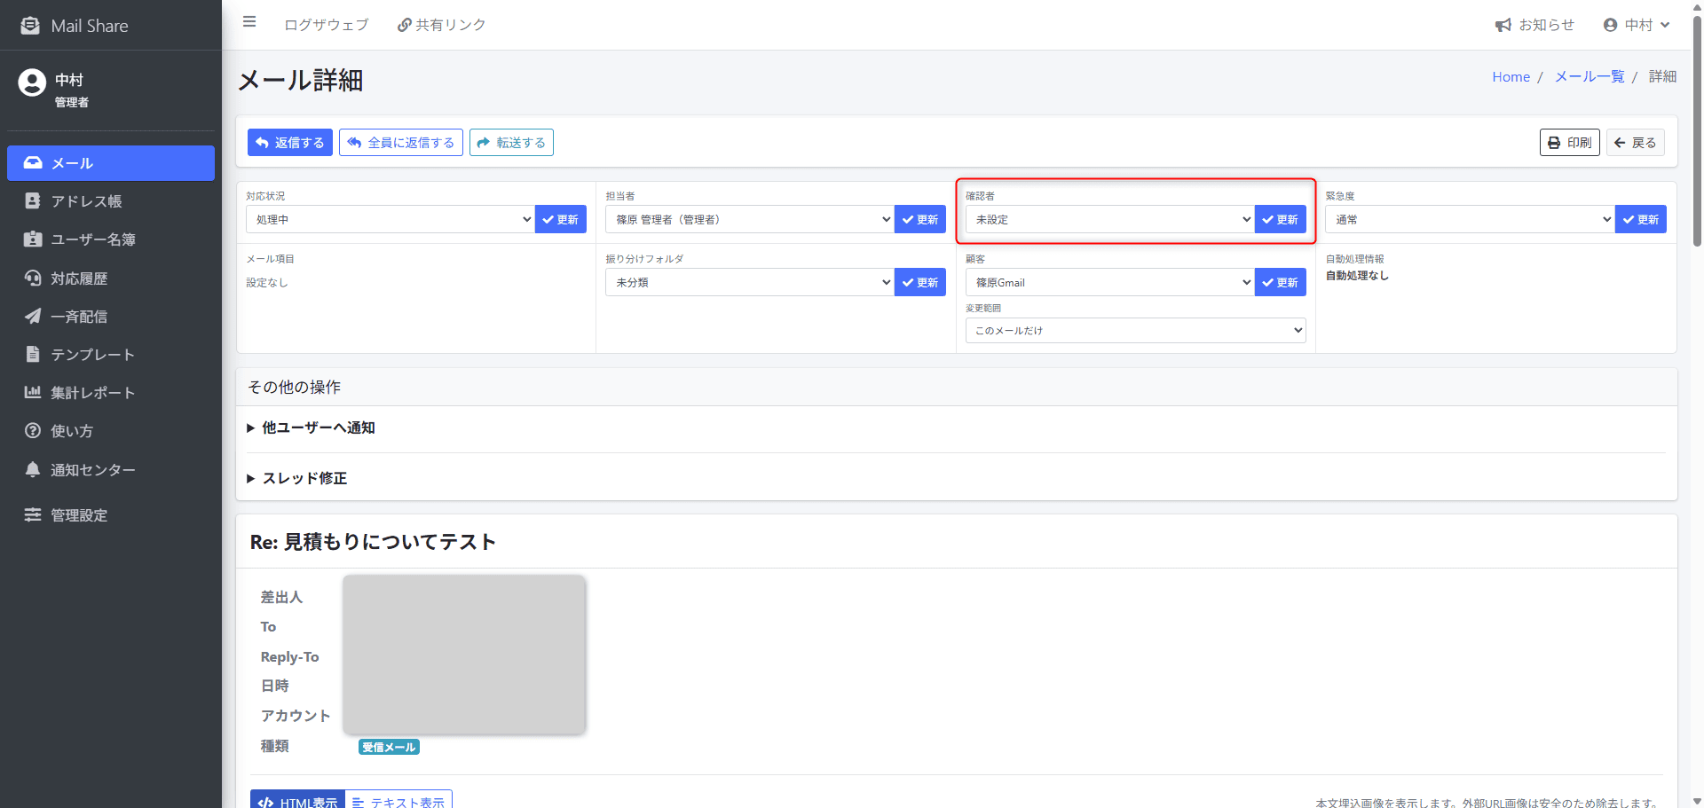Image resolution: width=1704 pixels, height=808 pixels.
Task: Click the 印刷 print button
Action: (x=1569, y=143)
